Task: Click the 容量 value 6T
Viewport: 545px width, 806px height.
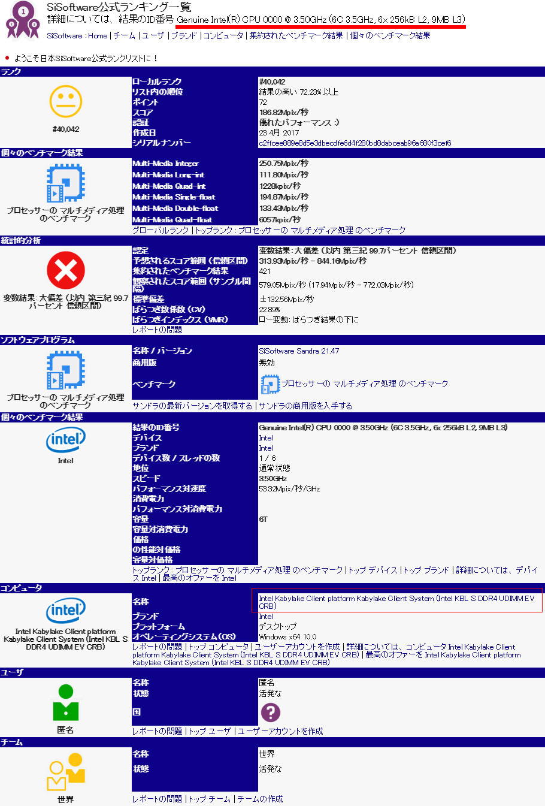Action: [263, 520]
